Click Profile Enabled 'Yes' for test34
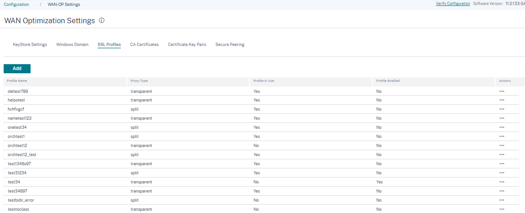 [x=379, y=182]
